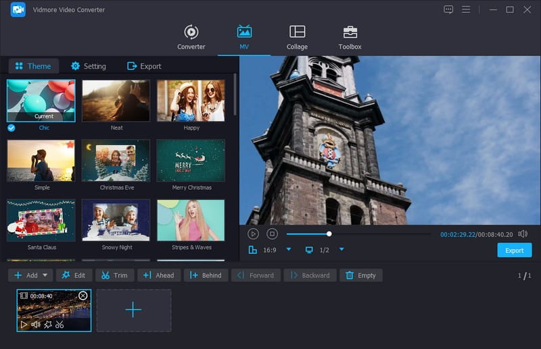
Task: Switch to the Collage mode
Action: coord(297,37)
